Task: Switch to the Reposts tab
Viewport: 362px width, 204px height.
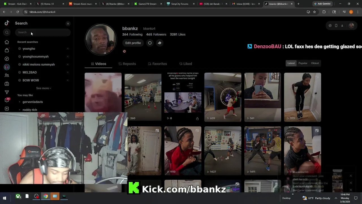Action: [x=127, y=64]
